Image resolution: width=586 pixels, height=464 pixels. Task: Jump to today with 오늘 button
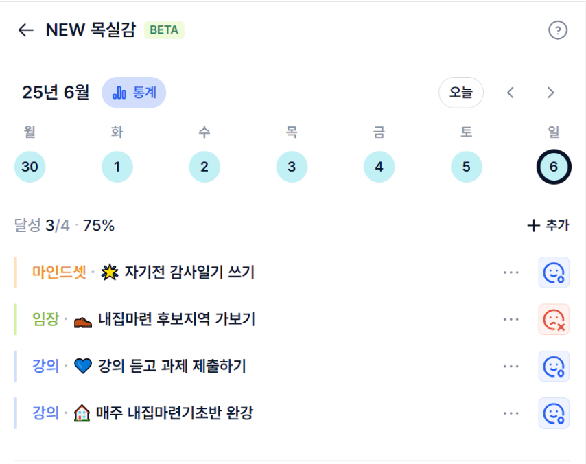pos(461,93)
